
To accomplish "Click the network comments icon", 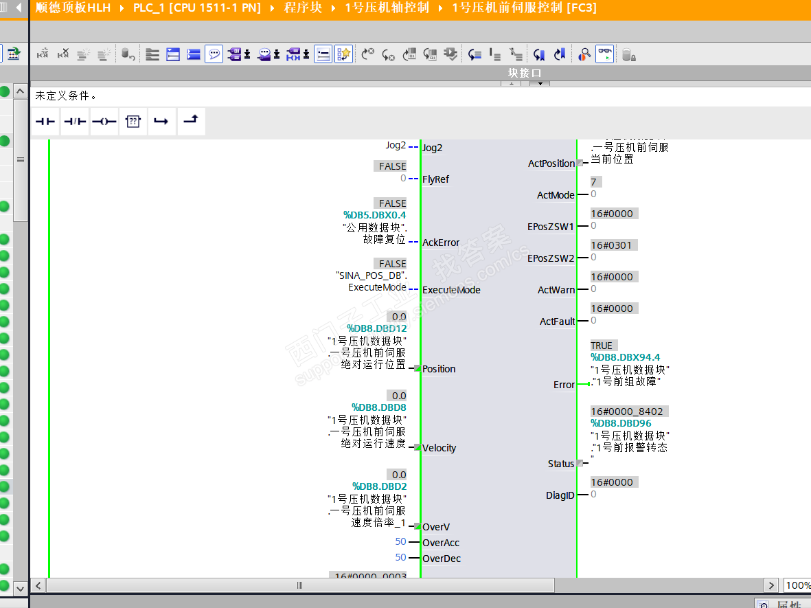I will [264, 54].
